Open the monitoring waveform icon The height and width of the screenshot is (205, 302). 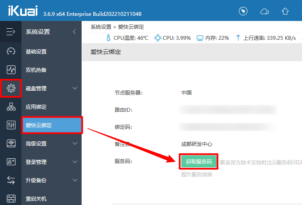[x=11, y=70]
